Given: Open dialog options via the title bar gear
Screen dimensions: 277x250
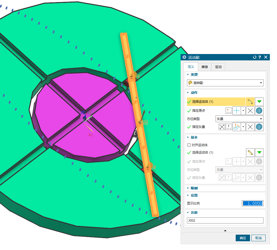Looking at the screenshot, I should (184, 57).
